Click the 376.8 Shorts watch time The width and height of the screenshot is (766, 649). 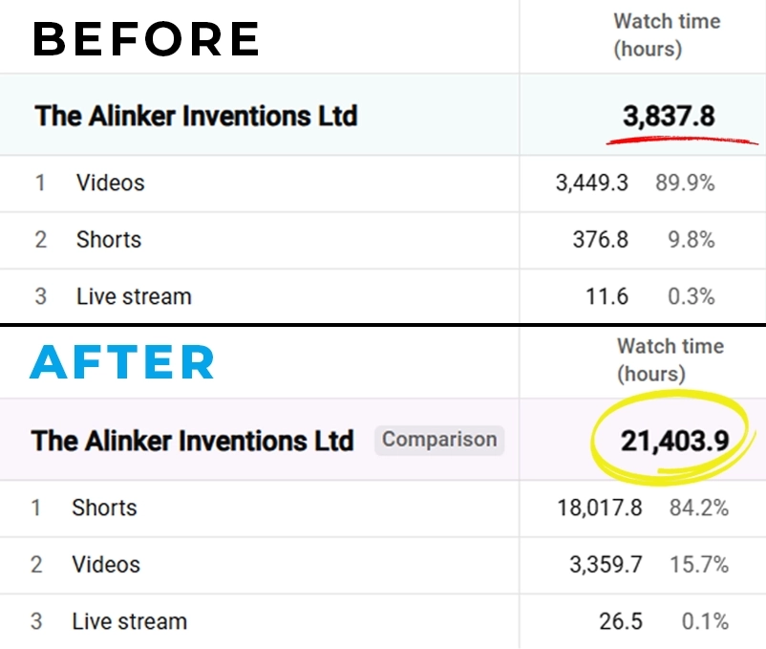point(601,240)
